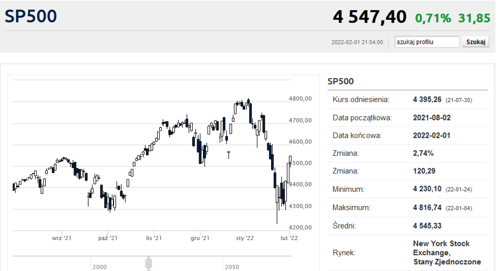Screen dimensions: 498x271
Task: Click the quote timestamp 2022-02-01 21:54:00
Action: 357,42
